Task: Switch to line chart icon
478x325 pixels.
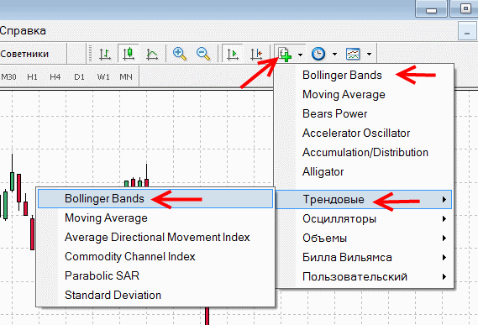Action: click(x=152, y=54)
